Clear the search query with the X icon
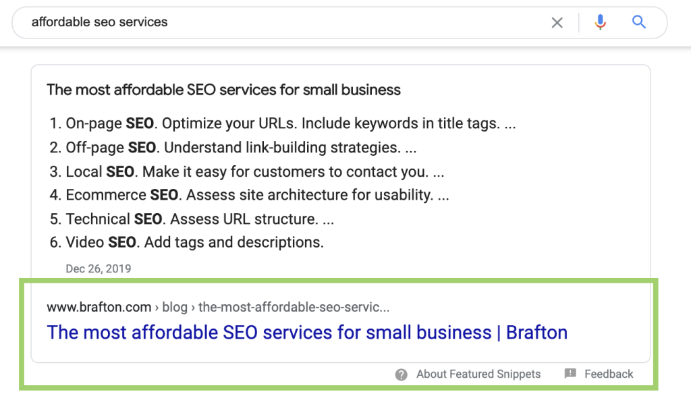This screenshot has width=691, height=400. 557,23
